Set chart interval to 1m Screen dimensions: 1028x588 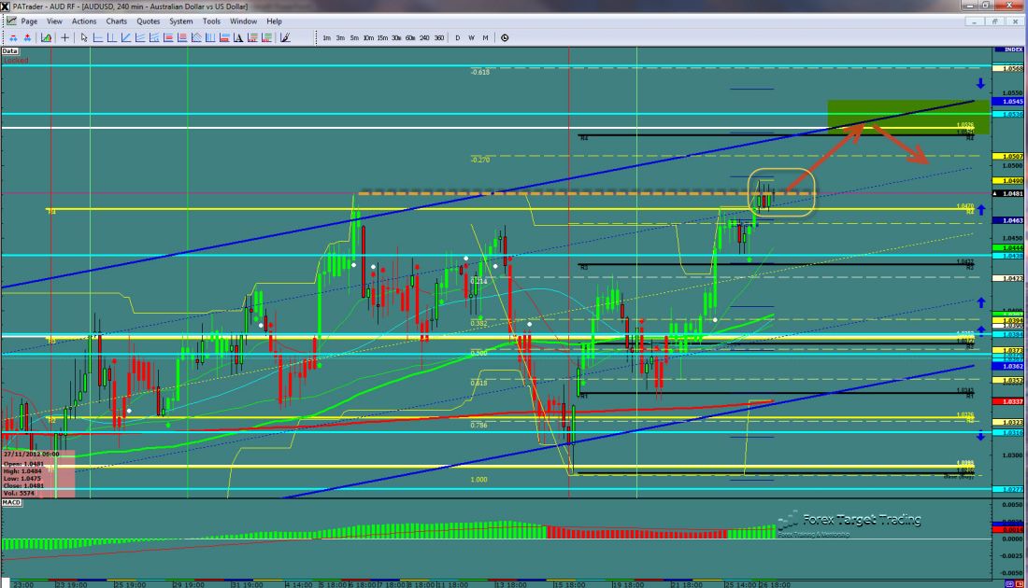click(x=326, y=38)
